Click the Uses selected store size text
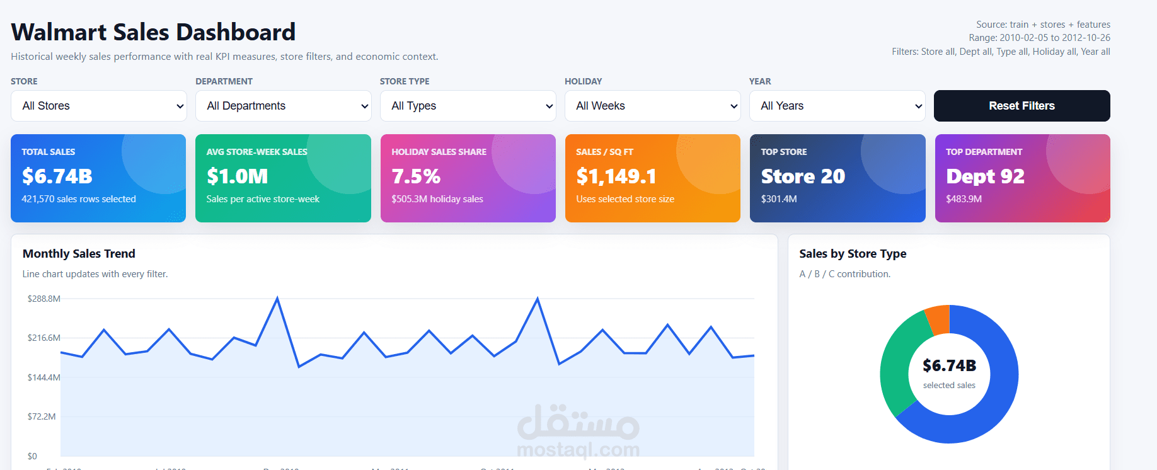Screen dimensions: 1157x470 [x=625, y=199]
